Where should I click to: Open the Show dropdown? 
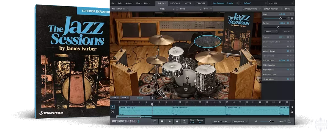point(289,9)
